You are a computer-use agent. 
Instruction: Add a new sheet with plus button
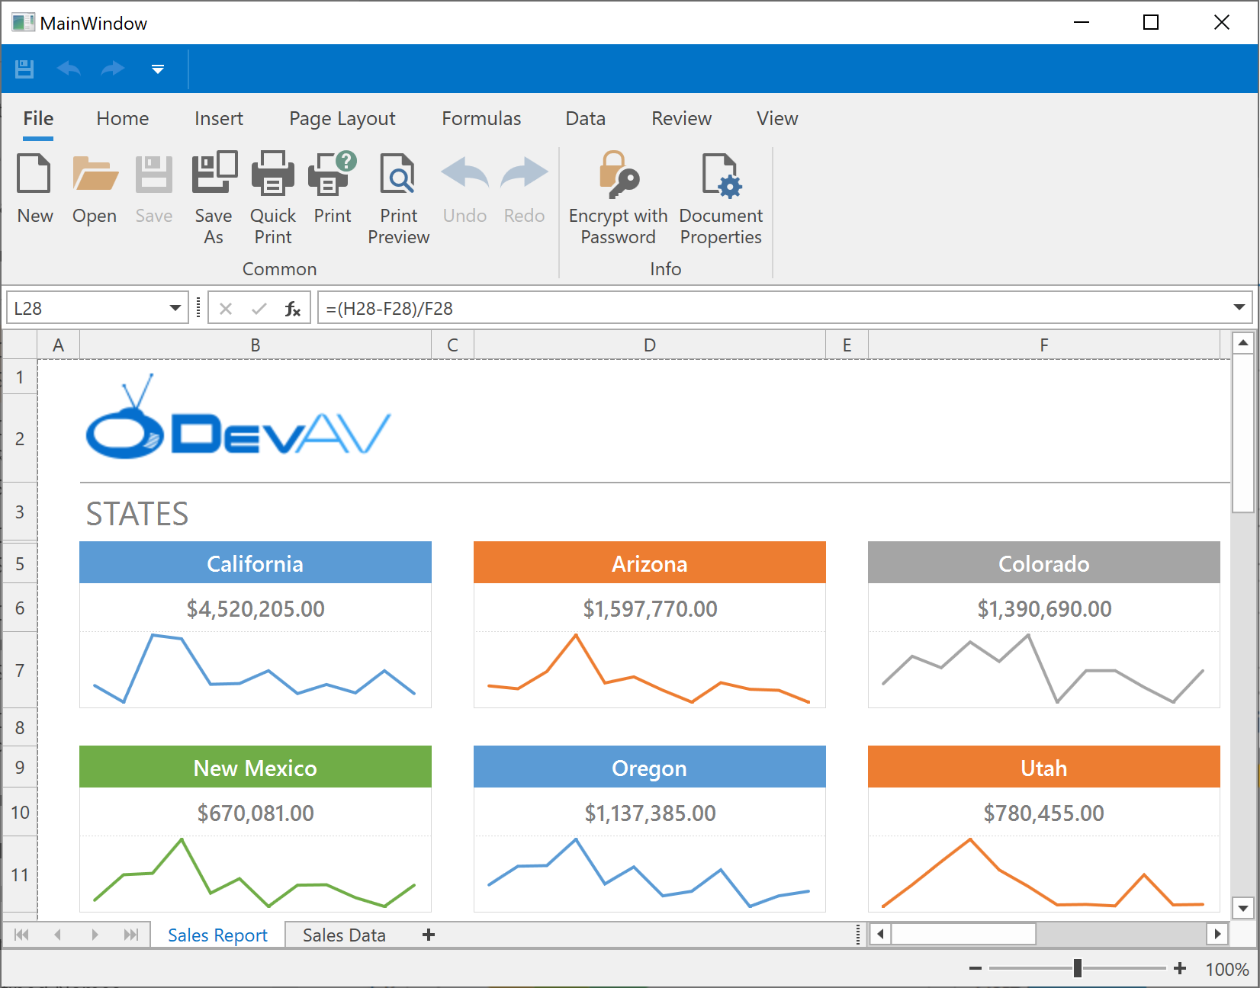429,935
